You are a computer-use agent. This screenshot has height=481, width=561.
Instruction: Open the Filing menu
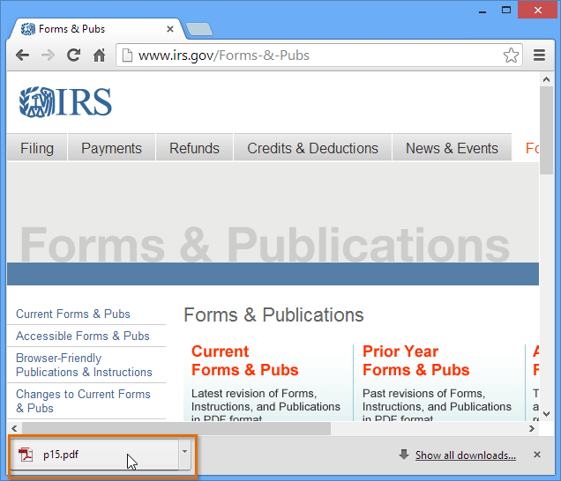(x=37, y=148)
